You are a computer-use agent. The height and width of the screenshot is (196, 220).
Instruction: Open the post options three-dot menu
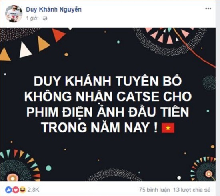[208, 8]
